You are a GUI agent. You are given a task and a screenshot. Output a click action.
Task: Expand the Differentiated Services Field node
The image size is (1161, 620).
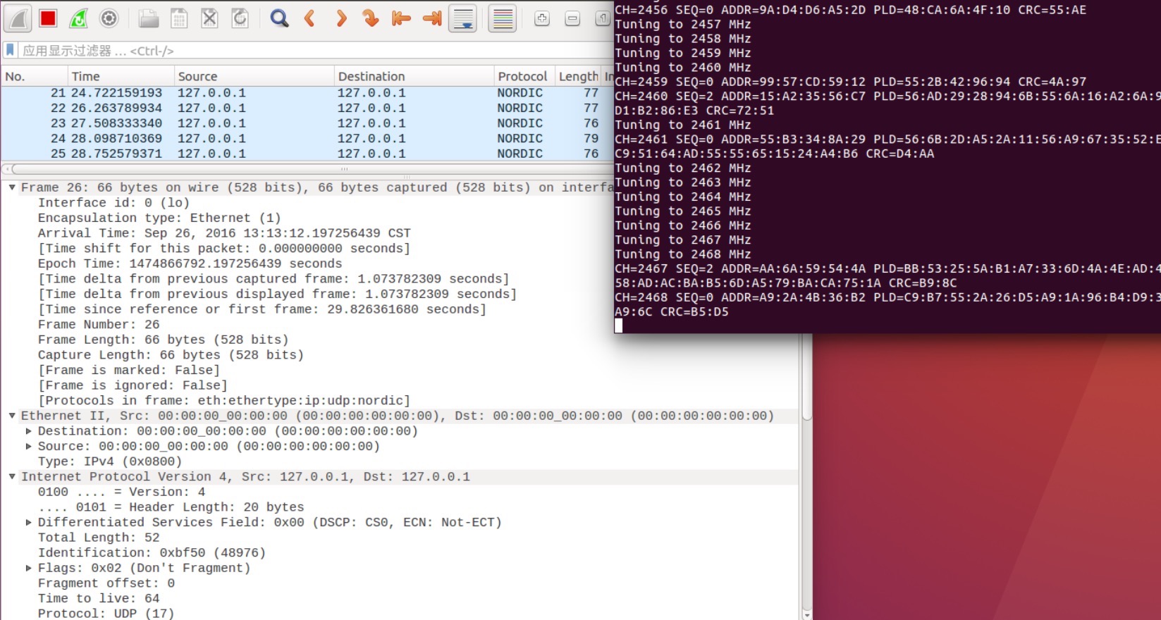pyautogui.click(x=28, y=523)
